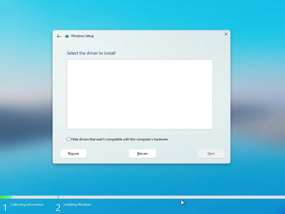Click the 'Select the driver to install' heading
The image size is (285, 214).
point(91,53)
